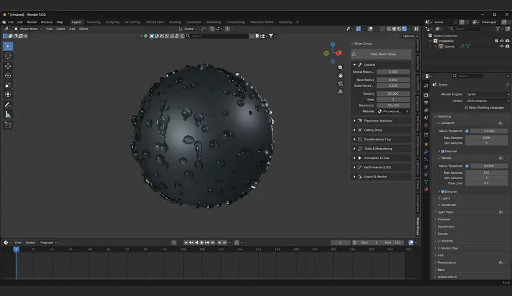
Task: Open the timeline Marker menu
Action: (x=30, y=243)
